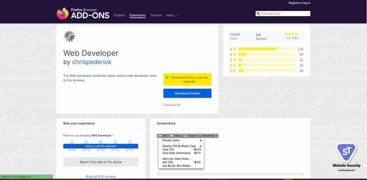Image resolution: width=367 pixels, height=180 pixels.
Task: Click the 2-star rating bar
Action: [x=267, y=65]
